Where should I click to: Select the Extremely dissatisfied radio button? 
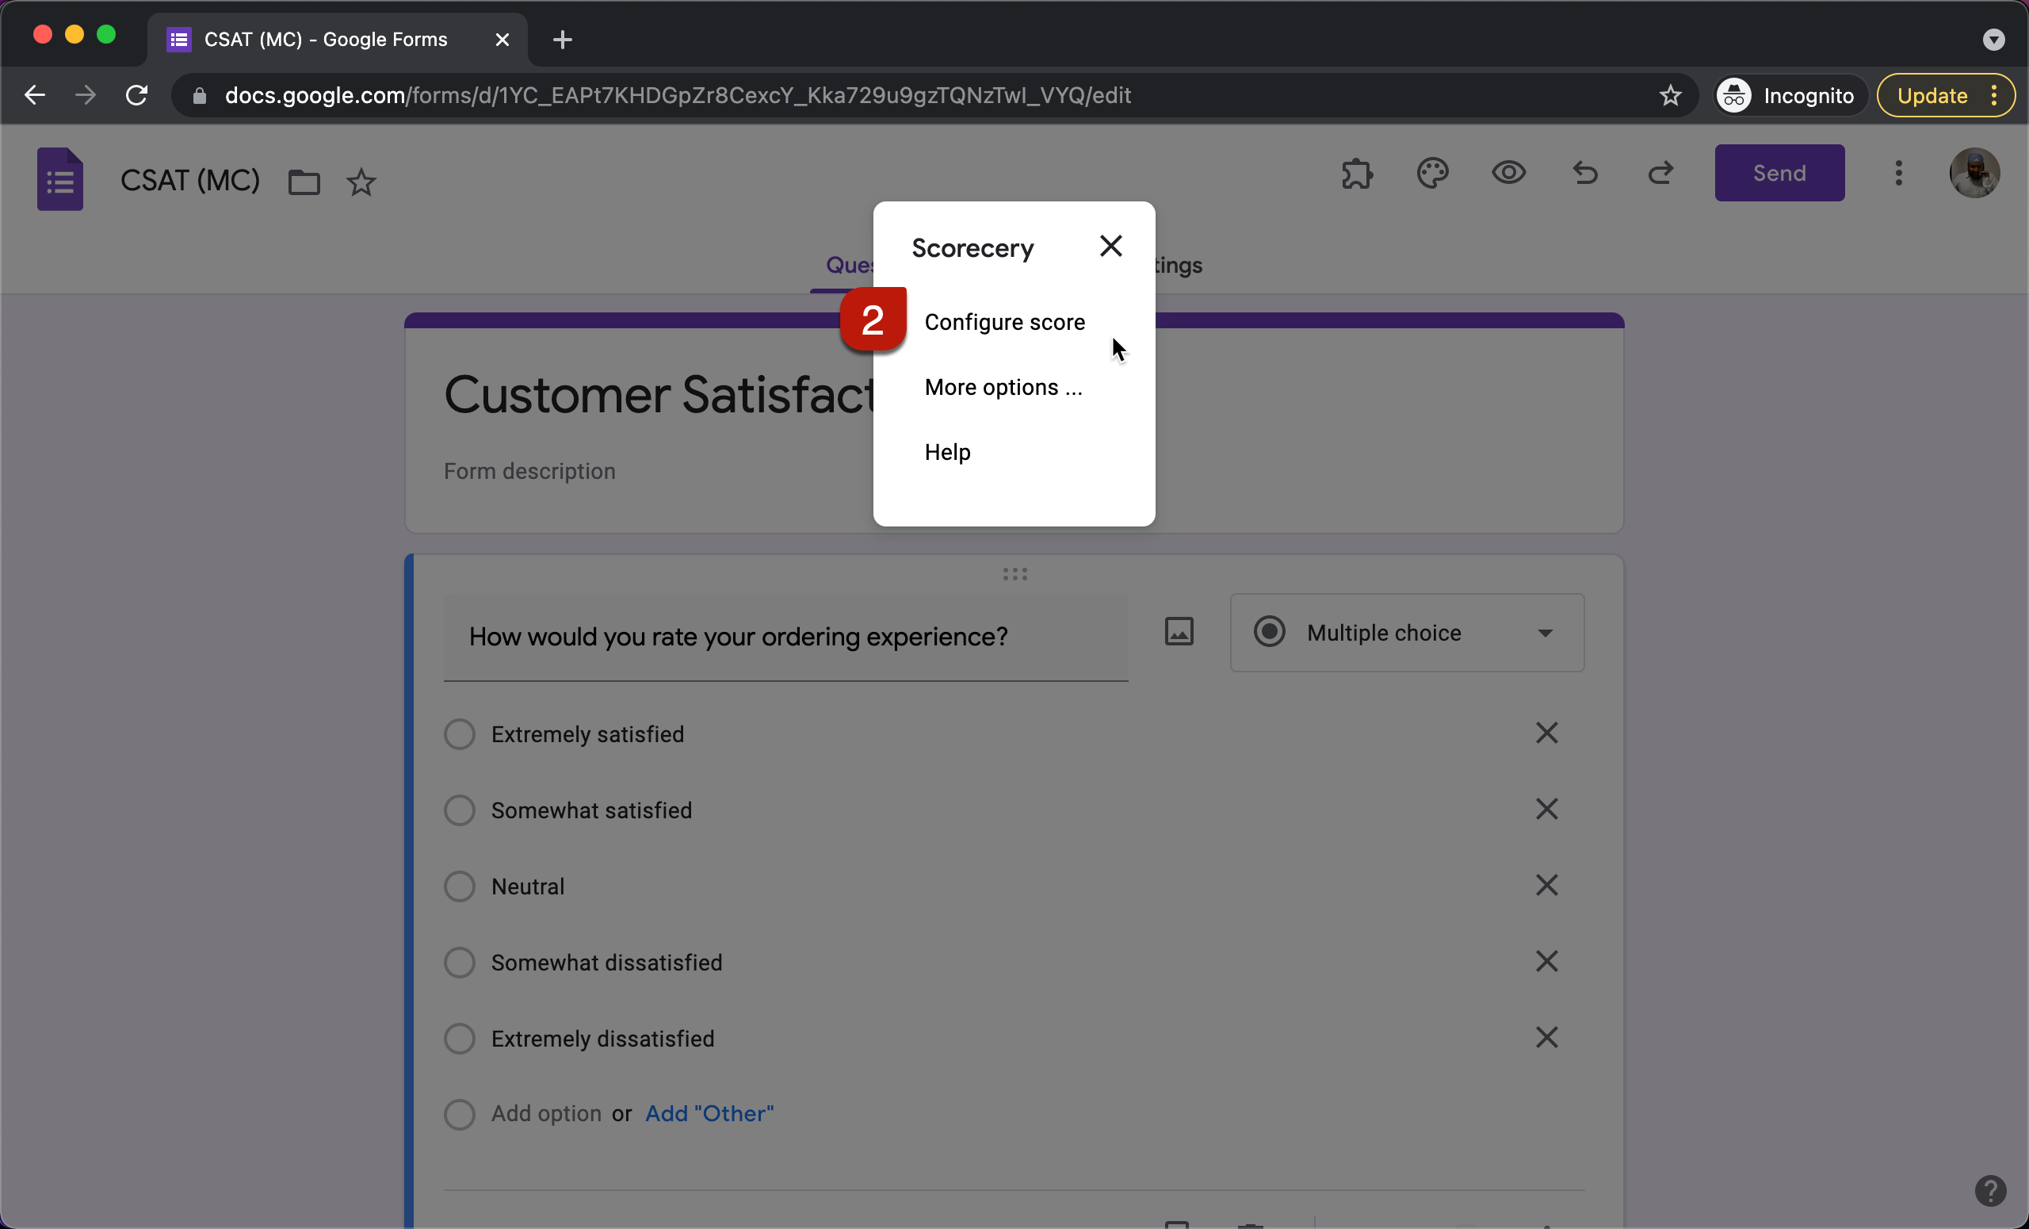tap(460, 1039)
